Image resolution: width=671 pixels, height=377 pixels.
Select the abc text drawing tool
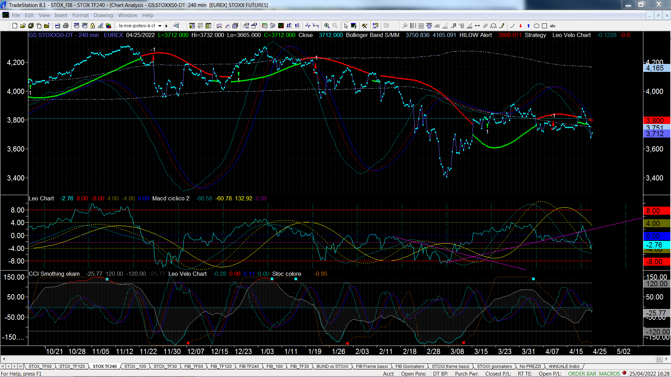pyautogui.click(x=553, y=26)
